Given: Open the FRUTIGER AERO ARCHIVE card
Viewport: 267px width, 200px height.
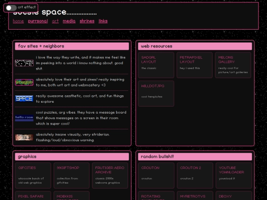Looking at the screenshot, I should [110, 175].
